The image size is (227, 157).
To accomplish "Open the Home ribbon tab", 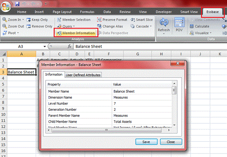I will 22,12.
